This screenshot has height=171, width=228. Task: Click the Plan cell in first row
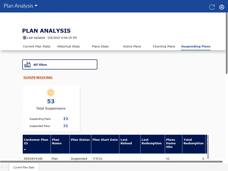point(55,158)
